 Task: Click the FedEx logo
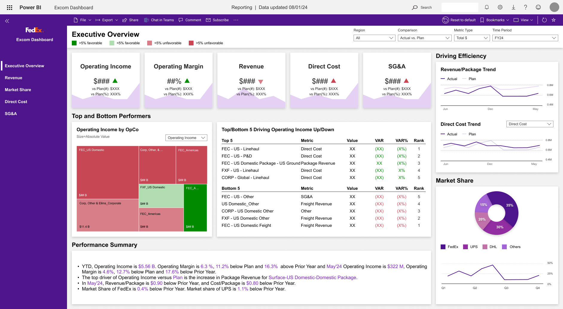tap(35, 30)
